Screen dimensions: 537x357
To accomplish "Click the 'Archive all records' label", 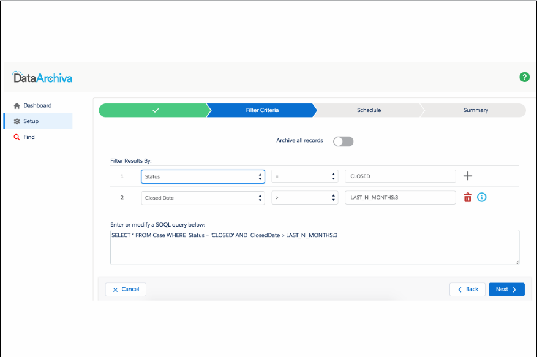I will [299, 140].
